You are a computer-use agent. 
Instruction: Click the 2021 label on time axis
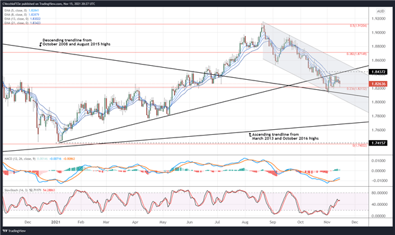[x=56, y=222]
